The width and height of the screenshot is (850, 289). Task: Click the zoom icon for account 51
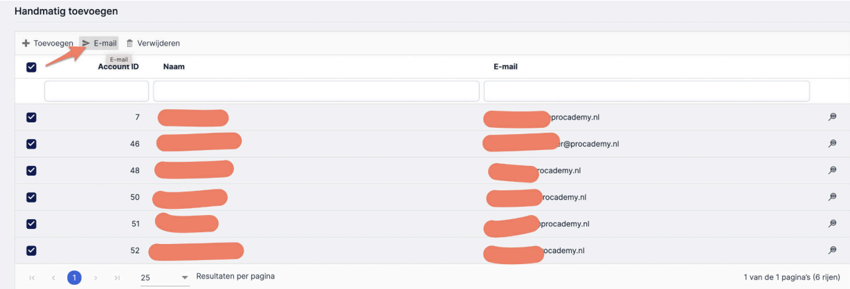pyautogui.click(x=833, y=224)
